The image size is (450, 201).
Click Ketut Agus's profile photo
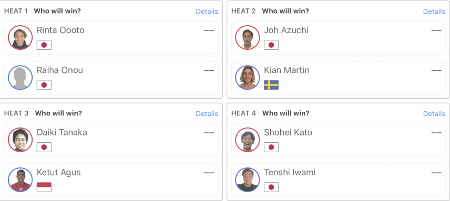20,180
